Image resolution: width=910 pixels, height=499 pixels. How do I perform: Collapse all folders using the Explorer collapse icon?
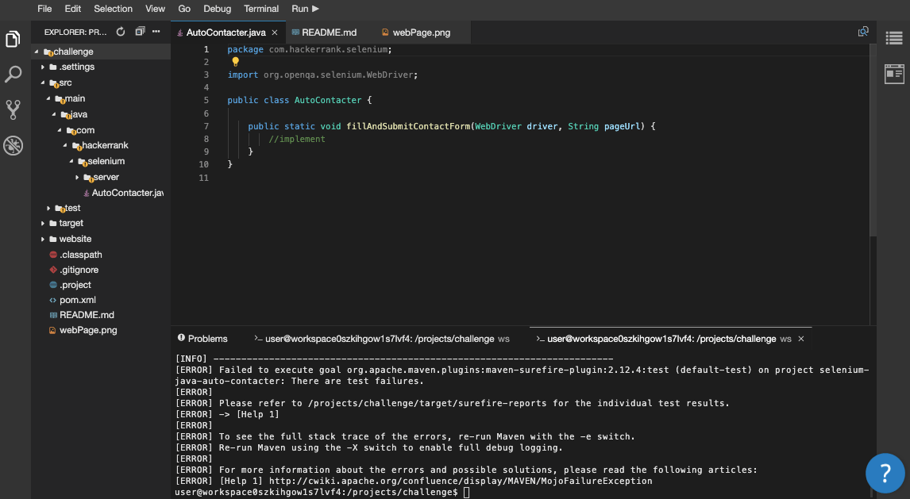tap(139, 32)
